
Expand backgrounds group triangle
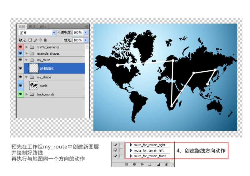(27, 94)
